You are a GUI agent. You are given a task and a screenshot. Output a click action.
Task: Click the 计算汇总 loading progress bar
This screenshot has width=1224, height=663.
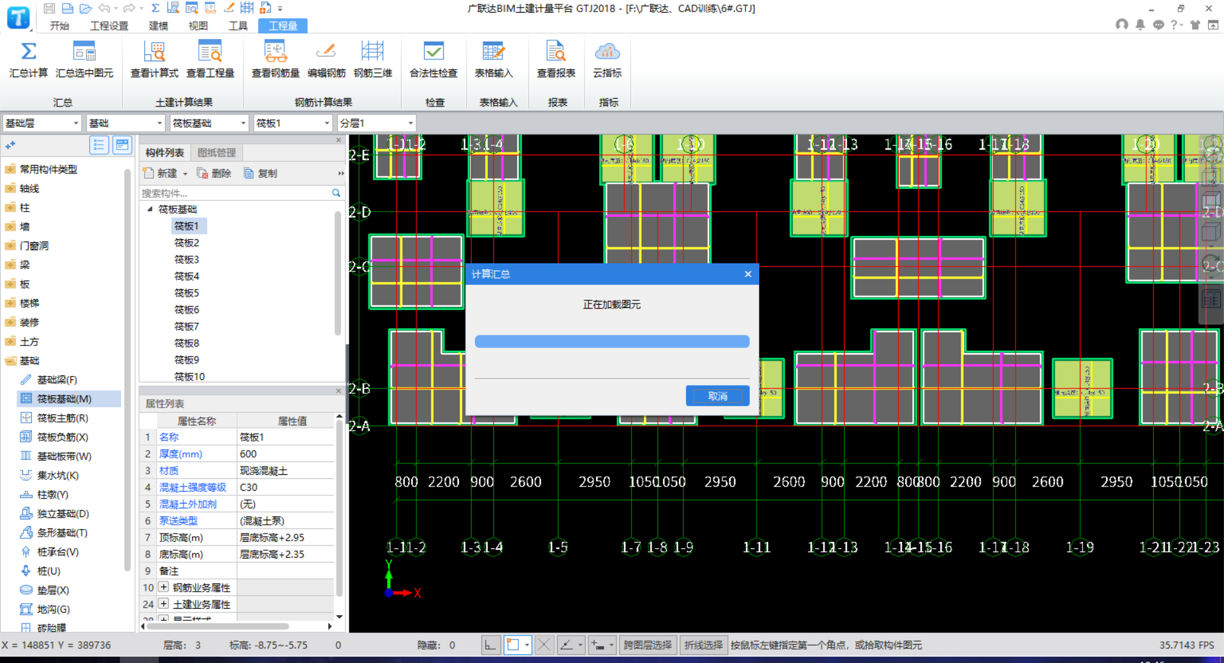click(612, 342)
